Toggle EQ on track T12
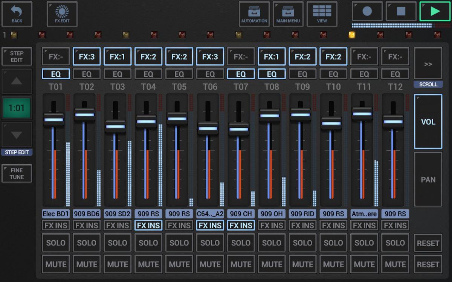The image size is (452, 282). [x=395, y=74]
